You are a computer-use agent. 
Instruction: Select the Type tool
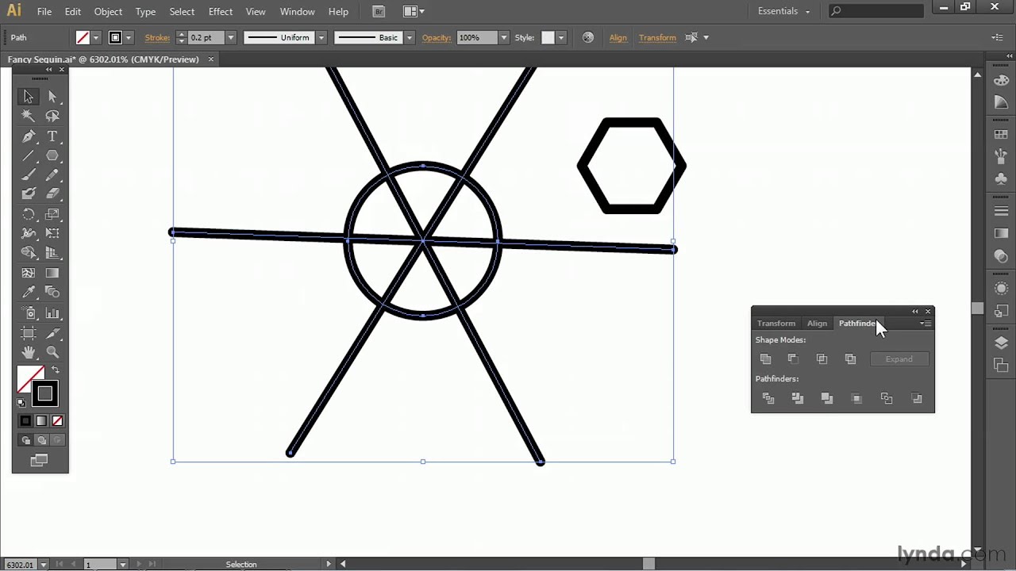point(52,136)
